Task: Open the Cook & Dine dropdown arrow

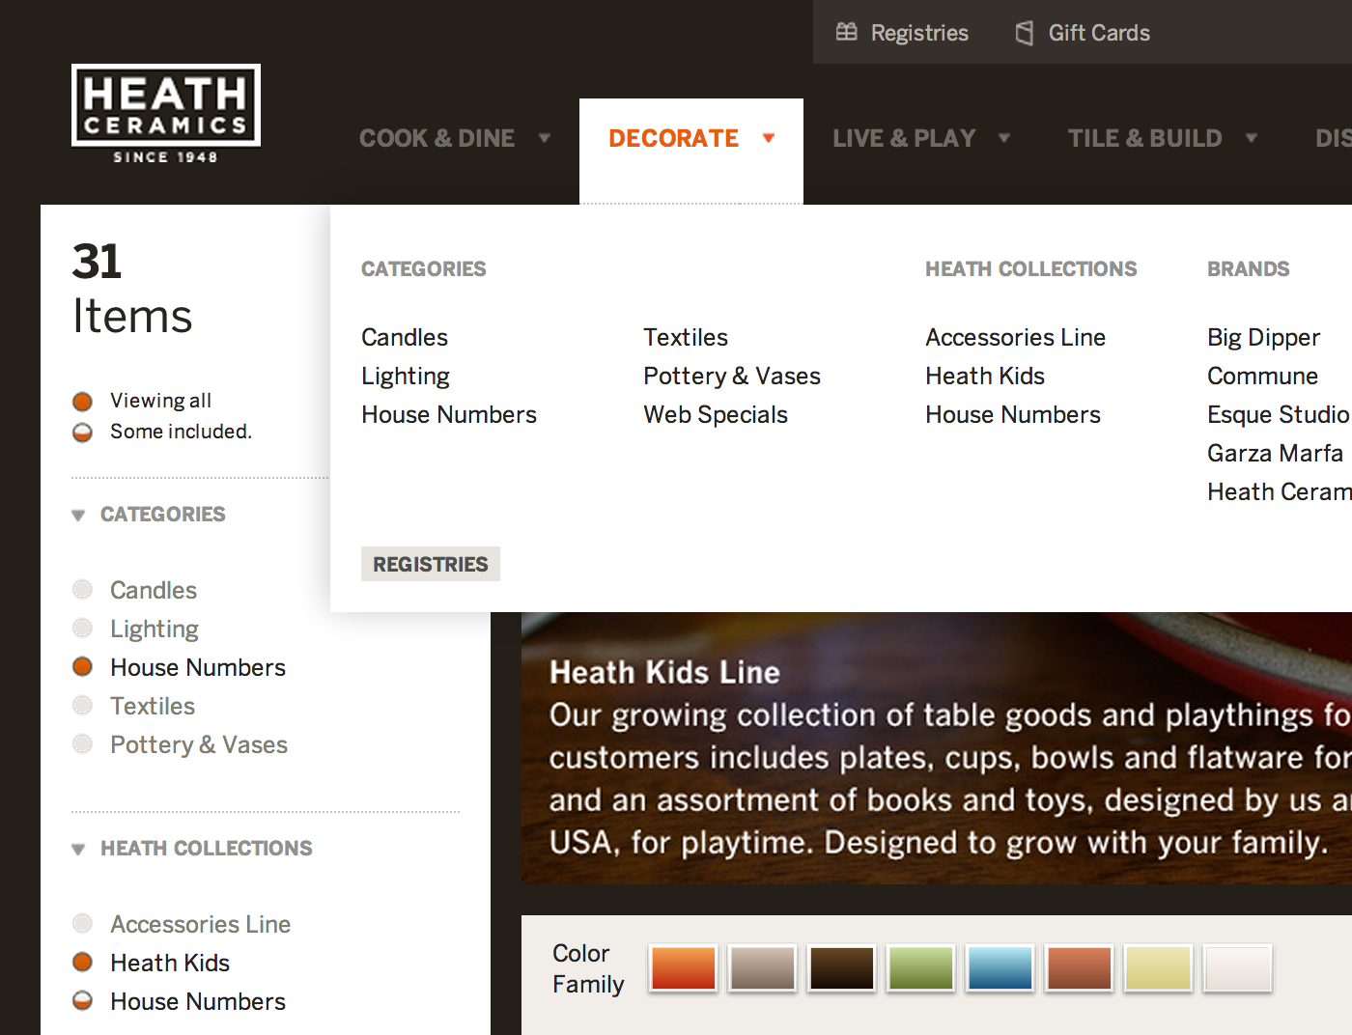Action: coord(545,138)
